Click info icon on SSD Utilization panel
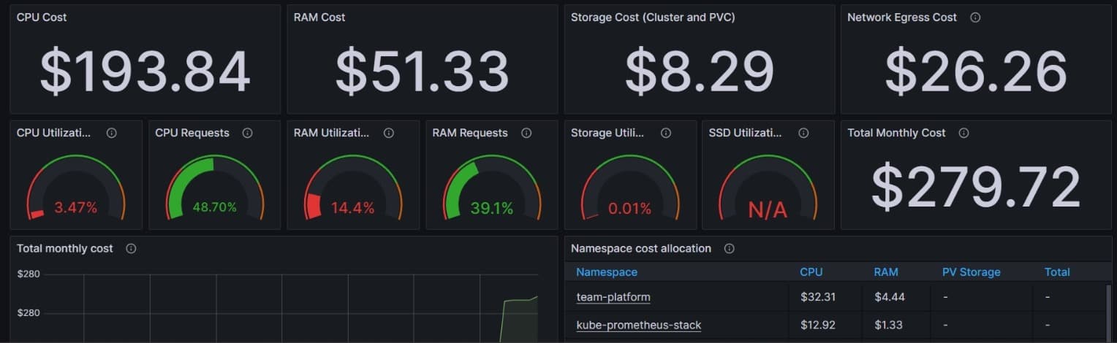1117x343 pixels. (x=803, y=133)
